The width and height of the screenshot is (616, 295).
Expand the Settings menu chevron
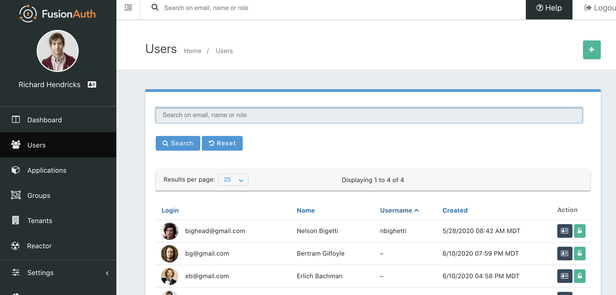point(107,273)
